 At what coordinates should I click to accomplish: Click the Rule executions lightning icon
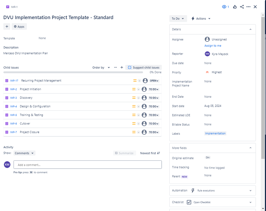[193, 191]
